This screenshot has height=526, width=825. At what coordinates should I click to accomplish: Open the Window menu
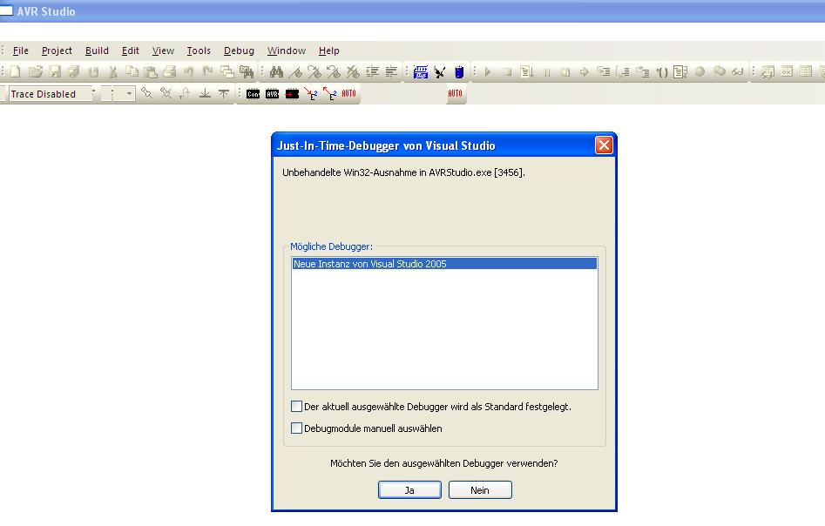(x=287, y=51)
